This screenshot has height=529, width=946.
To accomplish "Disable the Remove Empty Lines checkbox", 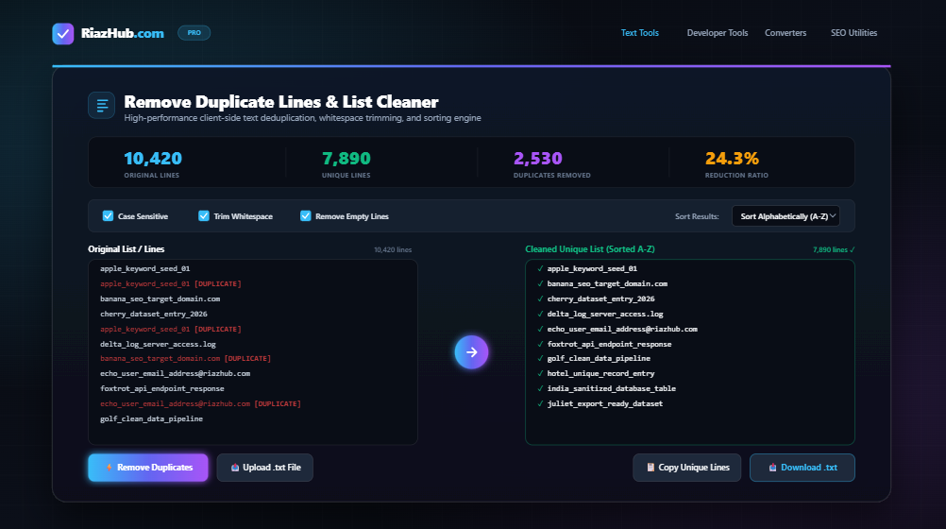I will [306, 216].
